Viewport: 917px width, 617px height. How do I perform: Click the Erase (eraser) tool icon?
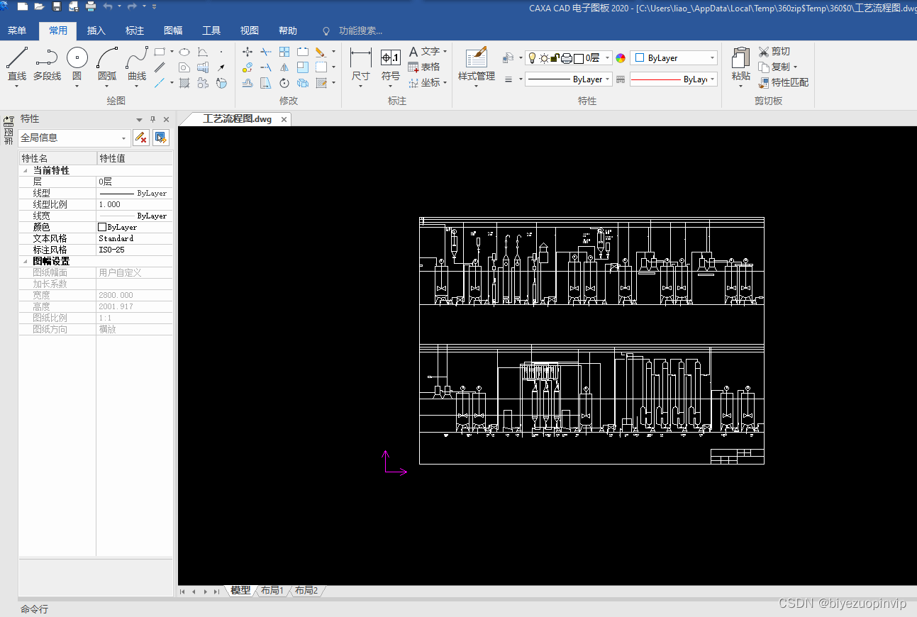tap(321, 52)
